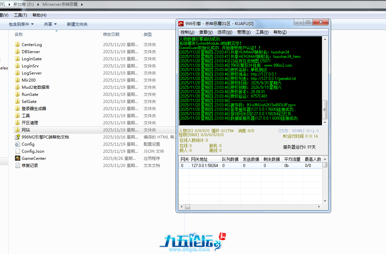Click the 网关地址 column header
Screen dimensions: 386x254
click(199, 159)
